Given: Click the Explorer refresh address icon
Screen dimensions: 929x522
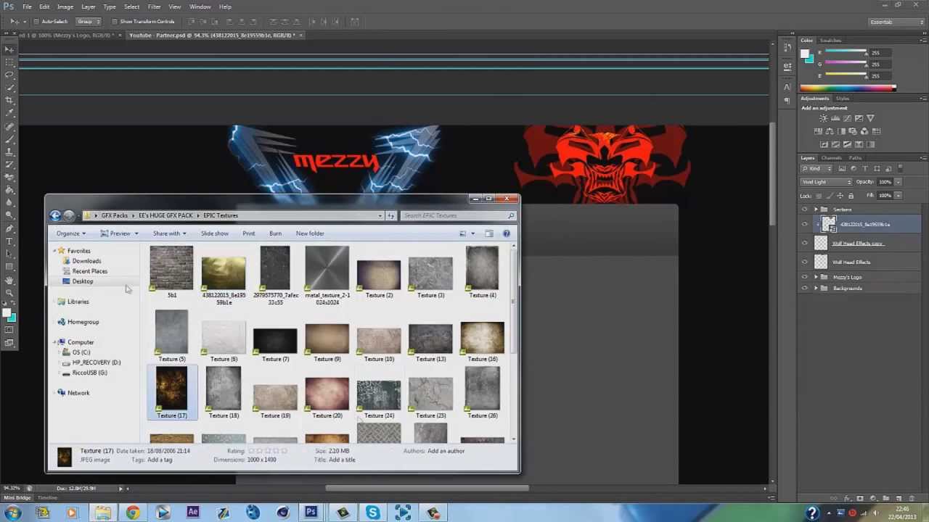Looking at the screenshot, I should click(390, 215).
